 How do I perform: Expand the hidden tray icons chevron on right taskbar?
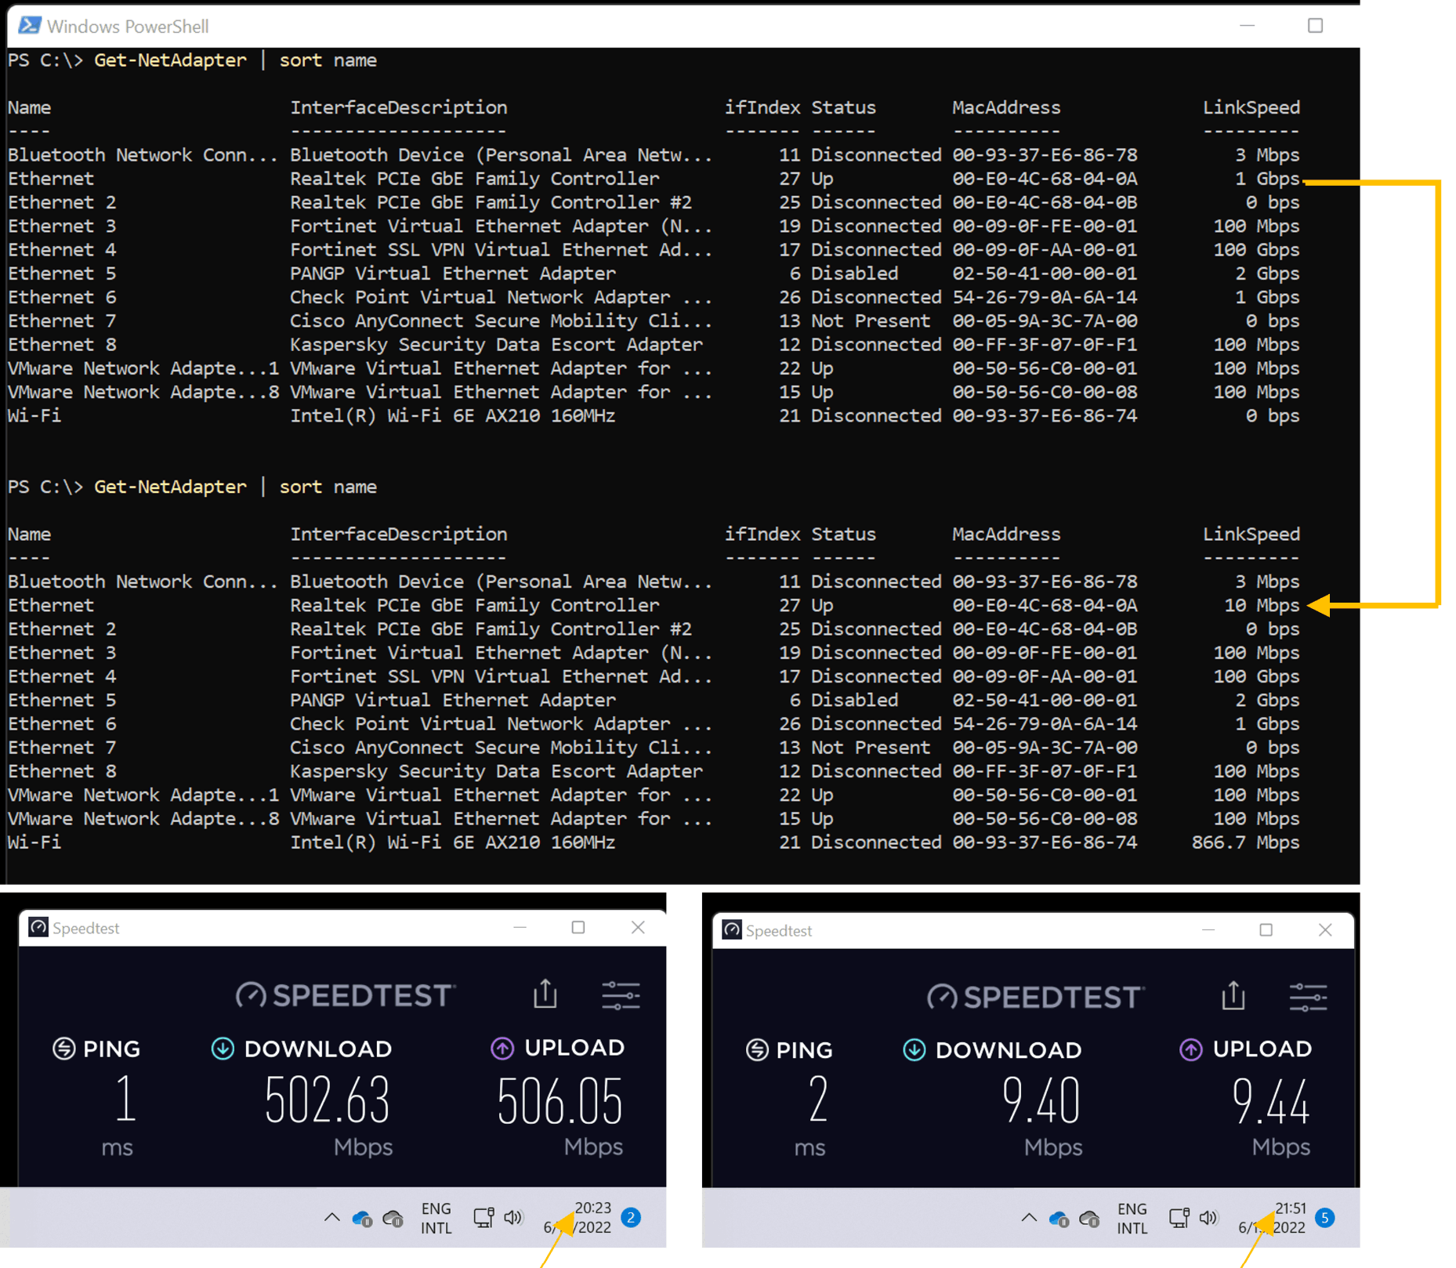point(1028,1217)
